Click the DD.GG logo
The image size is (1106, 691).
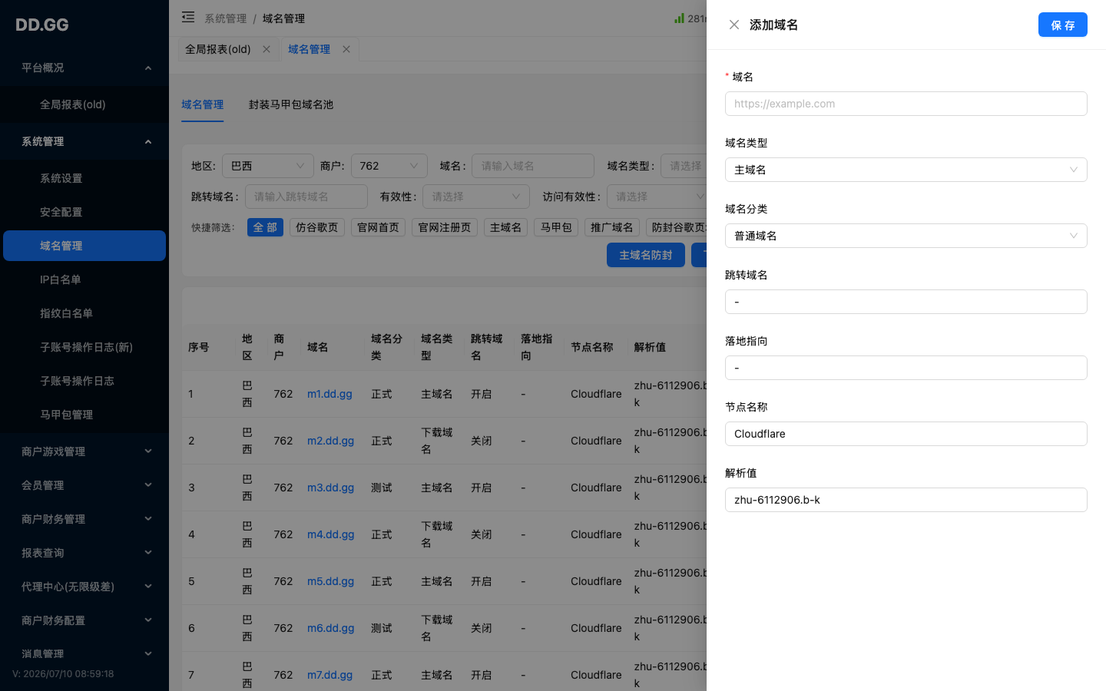pos(42,25)
